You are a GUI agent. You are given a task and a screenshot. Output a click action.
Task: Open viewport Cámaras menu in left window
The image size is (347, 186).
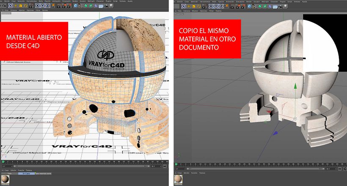coord(14,10)
